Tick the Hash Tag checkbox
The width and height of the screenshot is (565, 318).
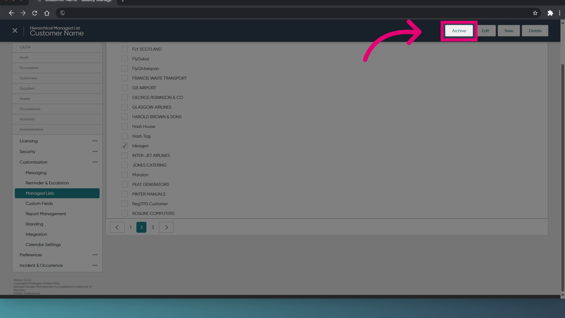(x=125, y=136)
